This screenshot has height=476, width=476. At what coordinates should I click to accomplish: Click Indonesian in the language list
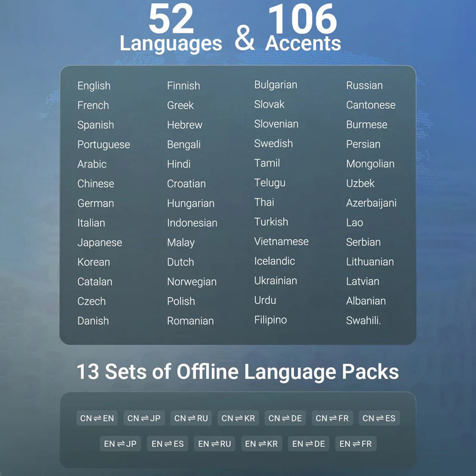pos(192,223)
